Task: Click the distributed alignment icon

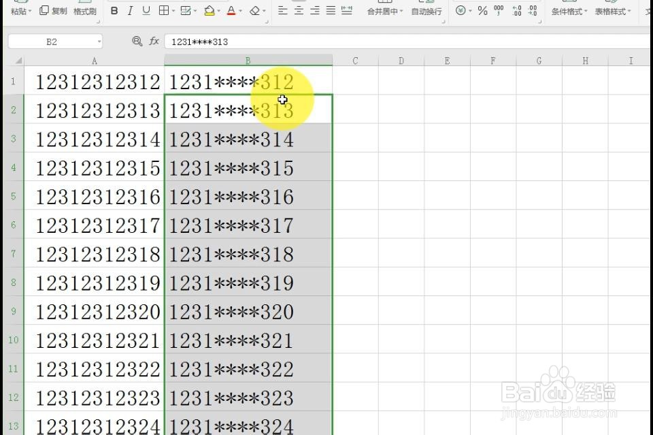Action: coord(346,11)
